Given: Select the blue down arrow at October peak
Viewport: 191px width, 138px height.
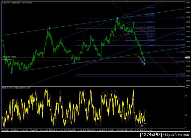Looking at the screenshot, I should 117,18.
